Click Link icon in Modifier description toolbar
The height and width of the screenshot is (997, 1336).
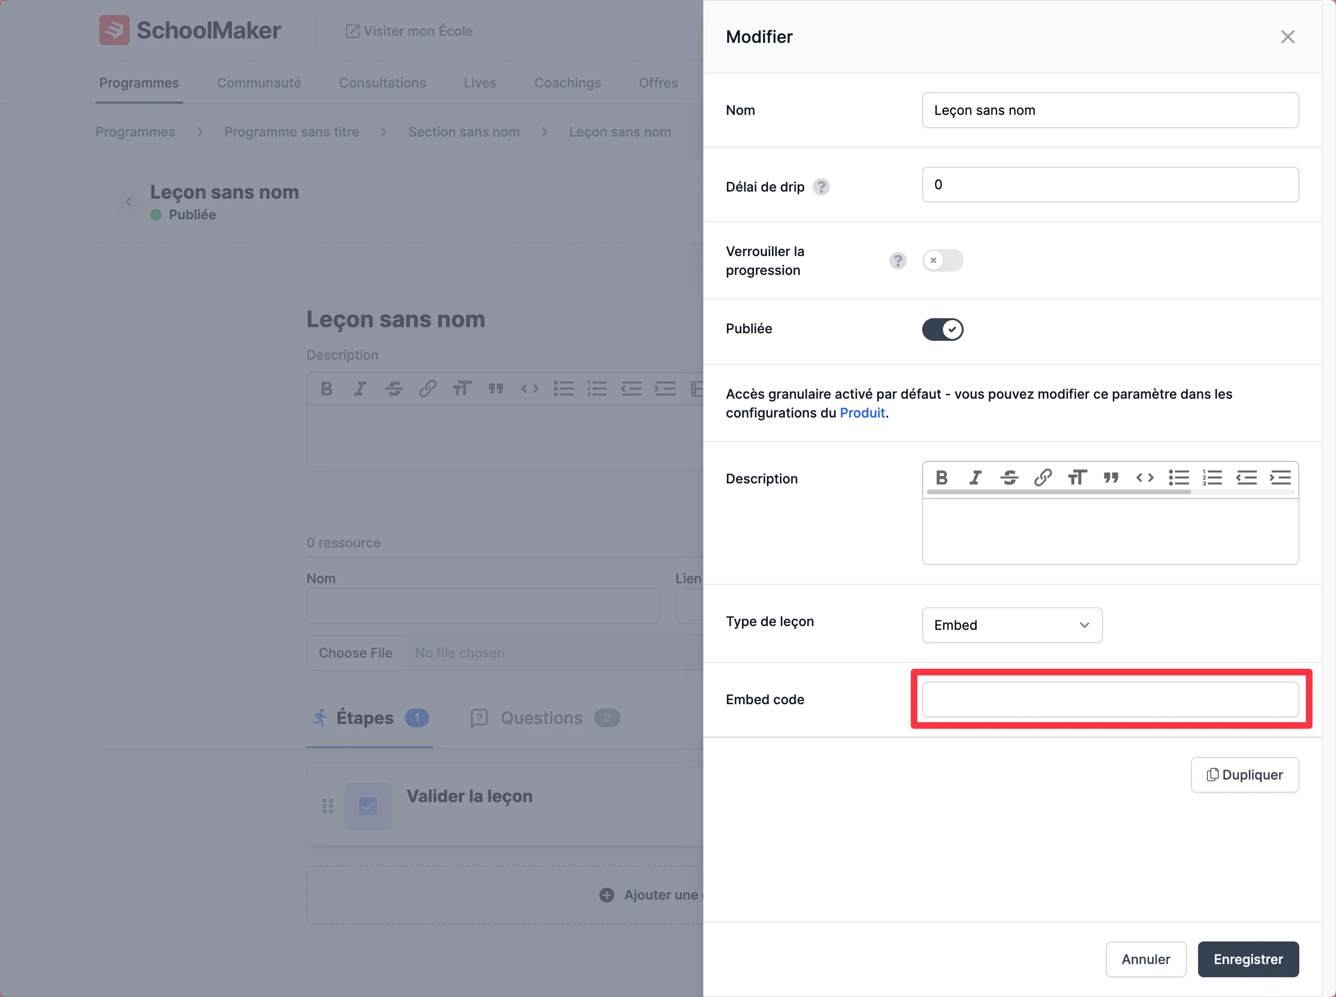click(x=1043, y=477)
